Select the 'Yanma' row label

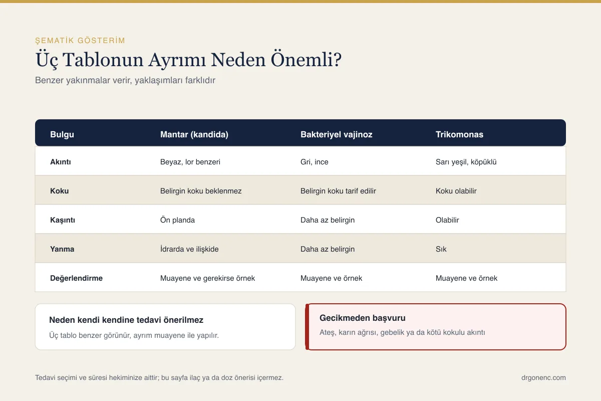(62, 249)
